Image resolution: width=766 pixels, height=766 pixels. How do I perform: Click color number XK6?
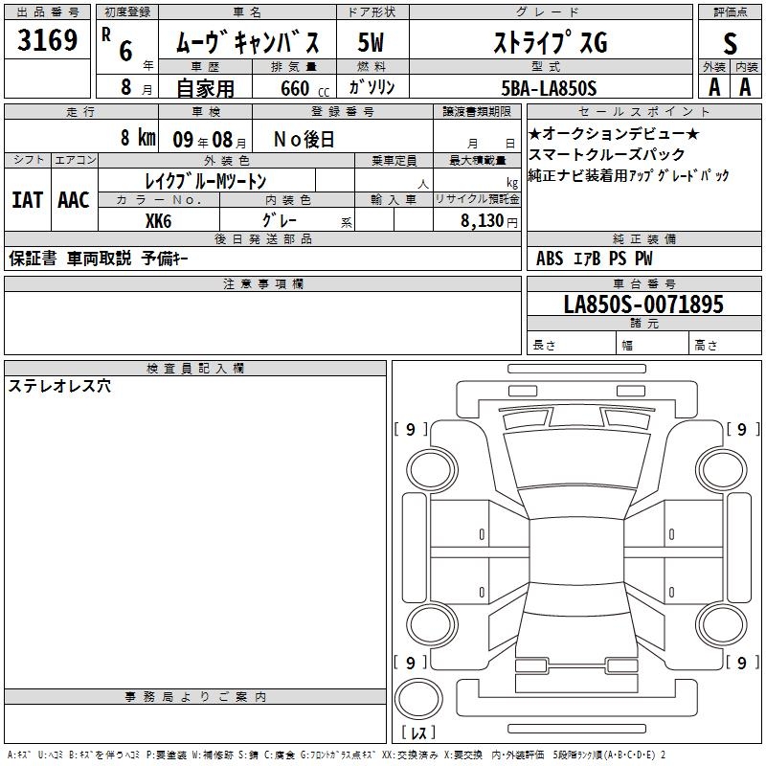[158, 221]
